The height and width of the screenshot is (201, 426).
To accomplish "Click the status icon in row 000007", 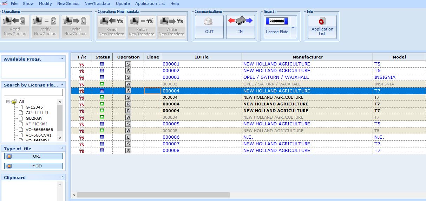I will [x=102, y=144].
